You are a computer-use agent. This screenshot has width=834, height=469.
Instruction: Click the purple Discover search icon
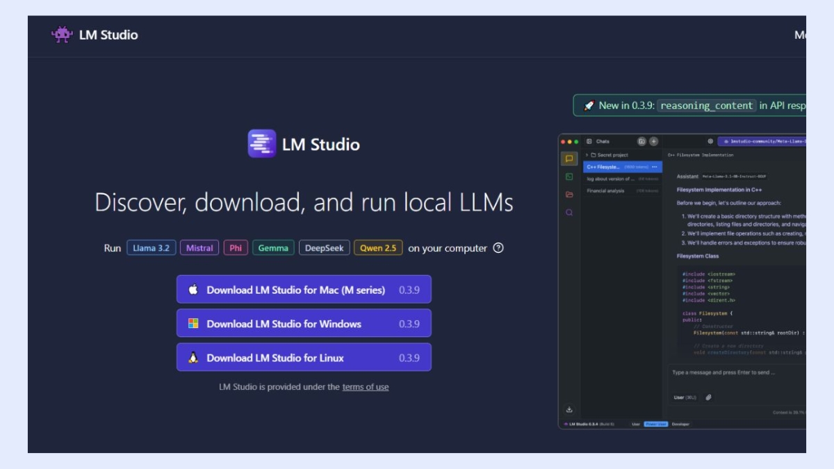click(x=569, y=213)
